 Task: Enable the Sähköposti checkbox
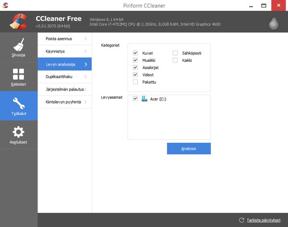(175, 53)
